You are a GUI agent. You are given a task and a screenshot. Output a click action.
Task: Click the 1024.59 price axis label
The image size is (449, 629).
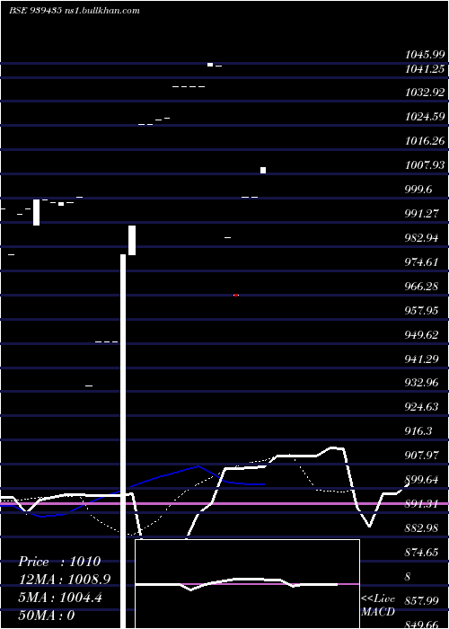[x=425, y=117]
